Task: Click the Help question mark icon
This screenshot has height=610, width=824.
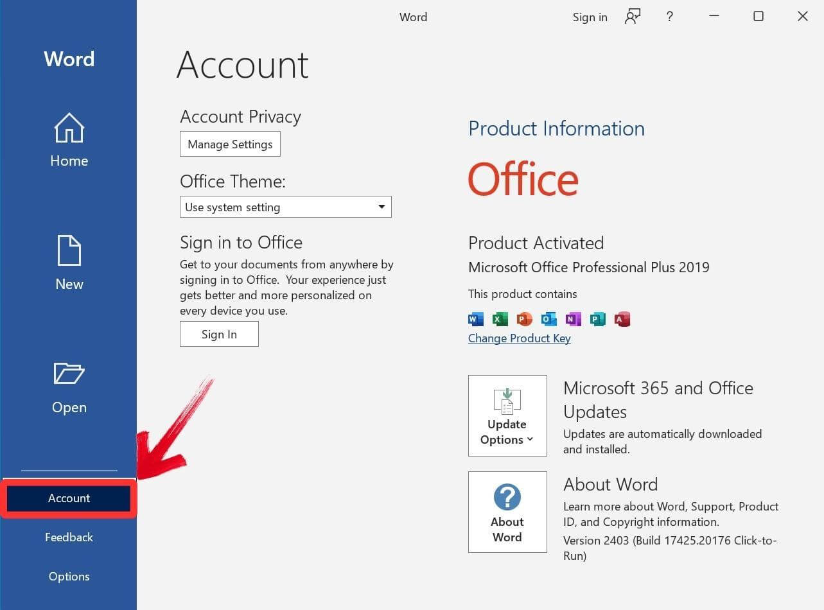Action: (x=669, y=17)
